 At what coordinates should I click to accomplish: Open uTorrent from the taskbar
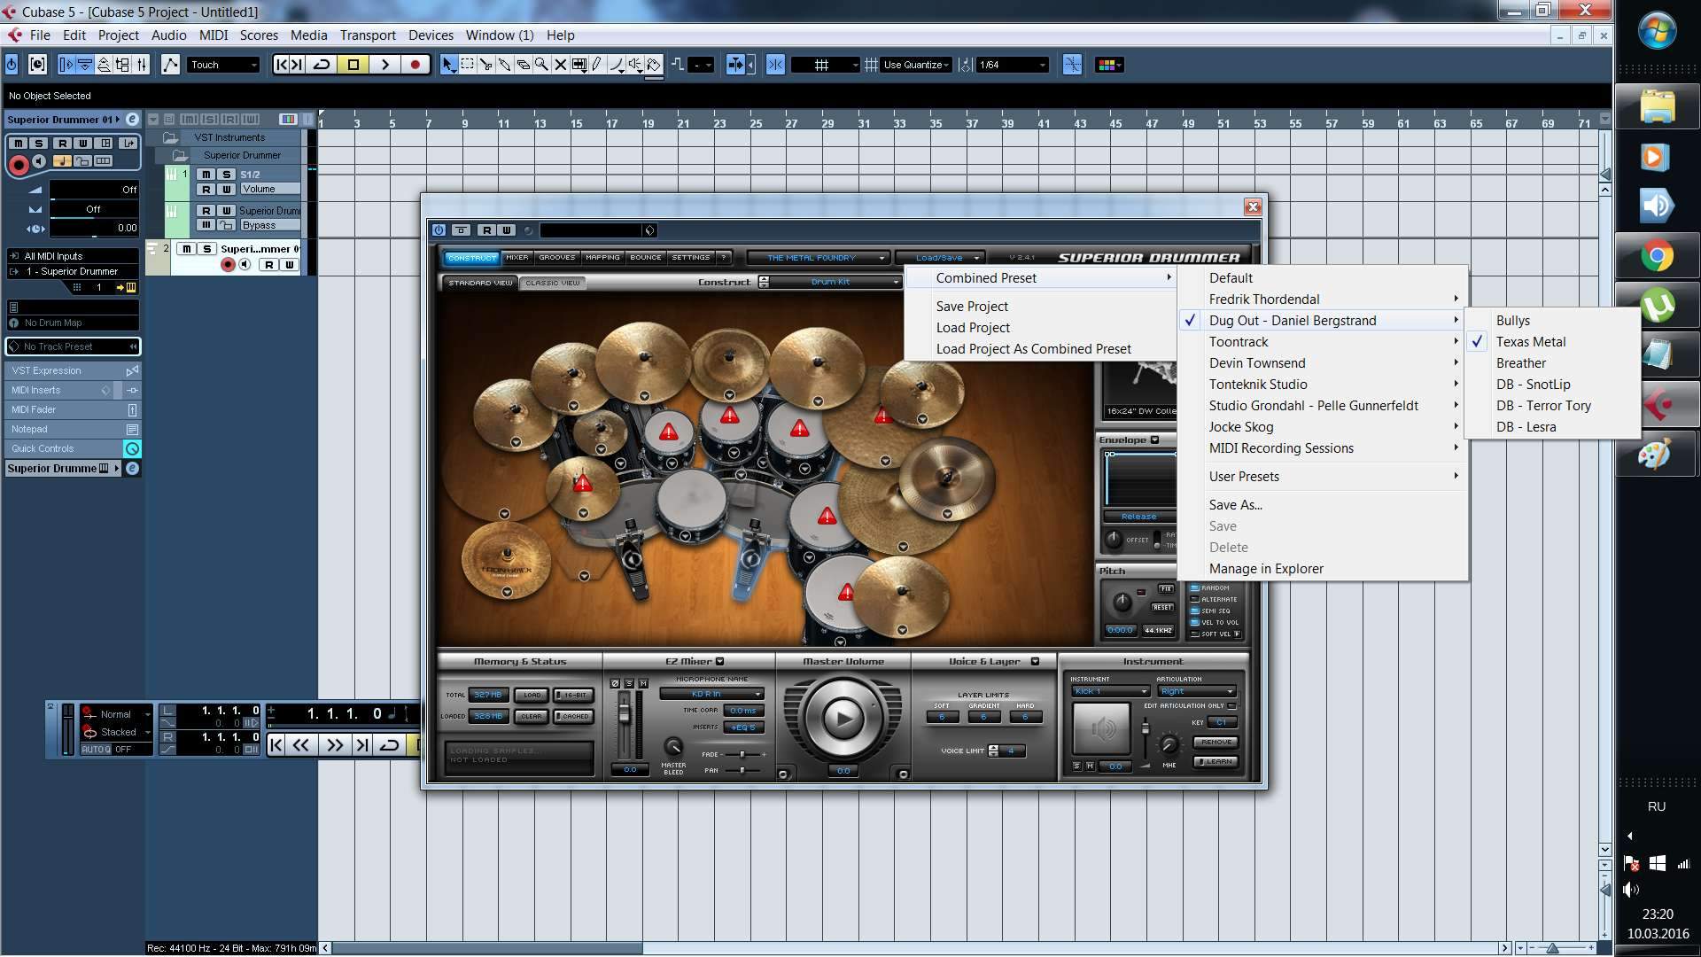pos(1657,307)
